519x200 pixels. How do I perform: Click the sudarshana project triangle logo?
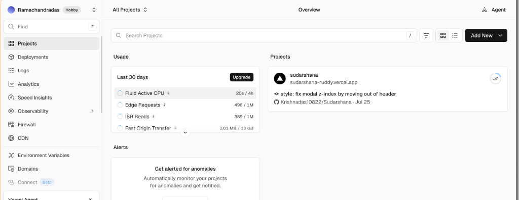point(280,79)
